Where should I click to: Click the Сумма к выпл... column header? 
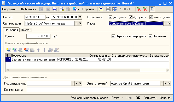(x=100, y=56)
